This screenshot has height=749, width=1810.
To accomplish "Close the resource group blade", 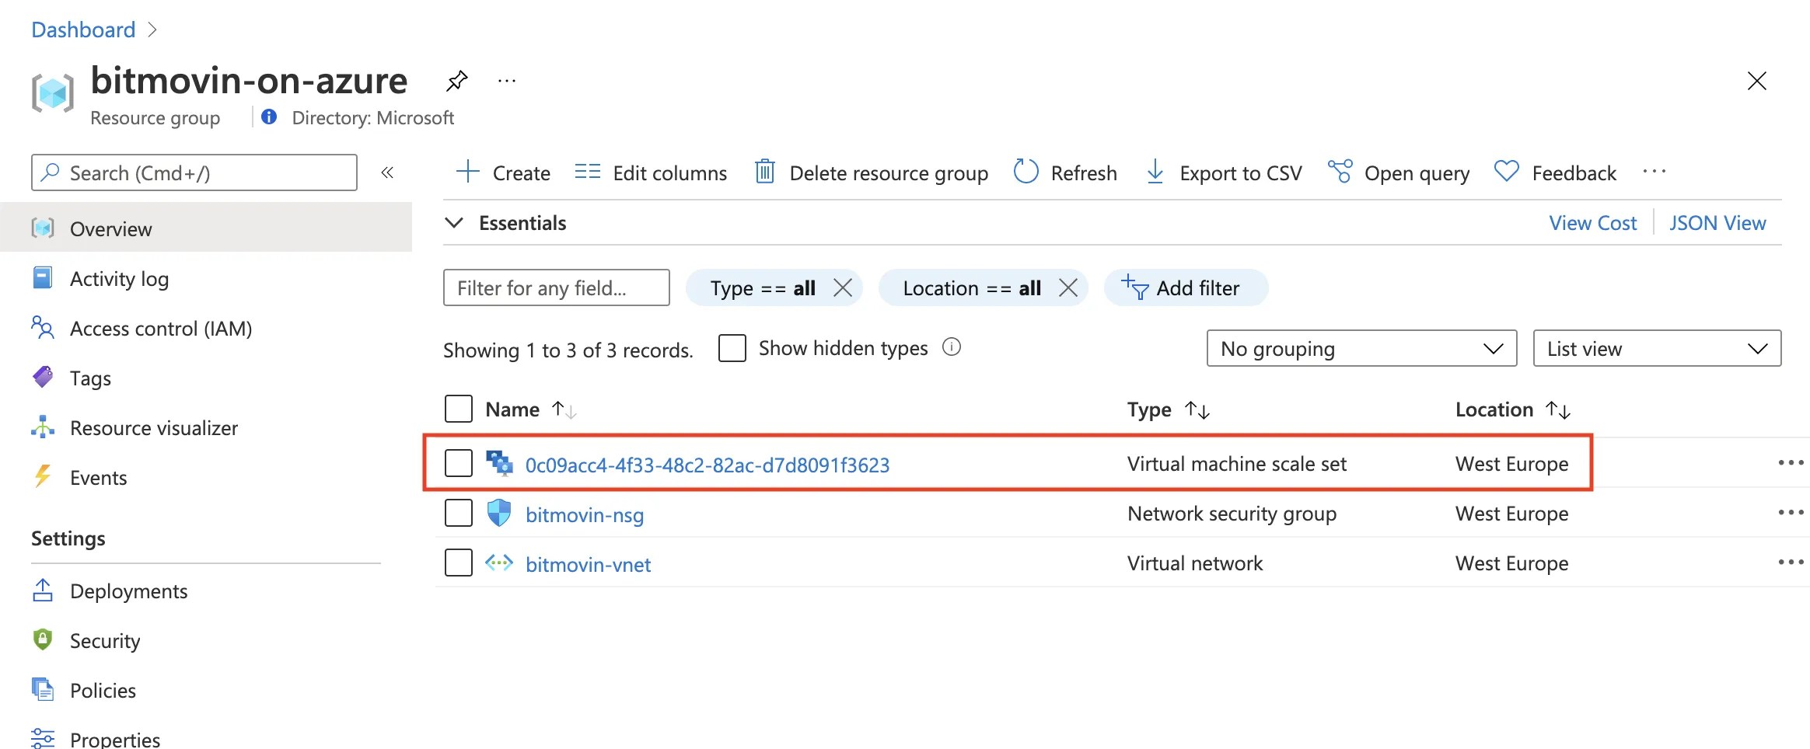I will pos(1757,81).
